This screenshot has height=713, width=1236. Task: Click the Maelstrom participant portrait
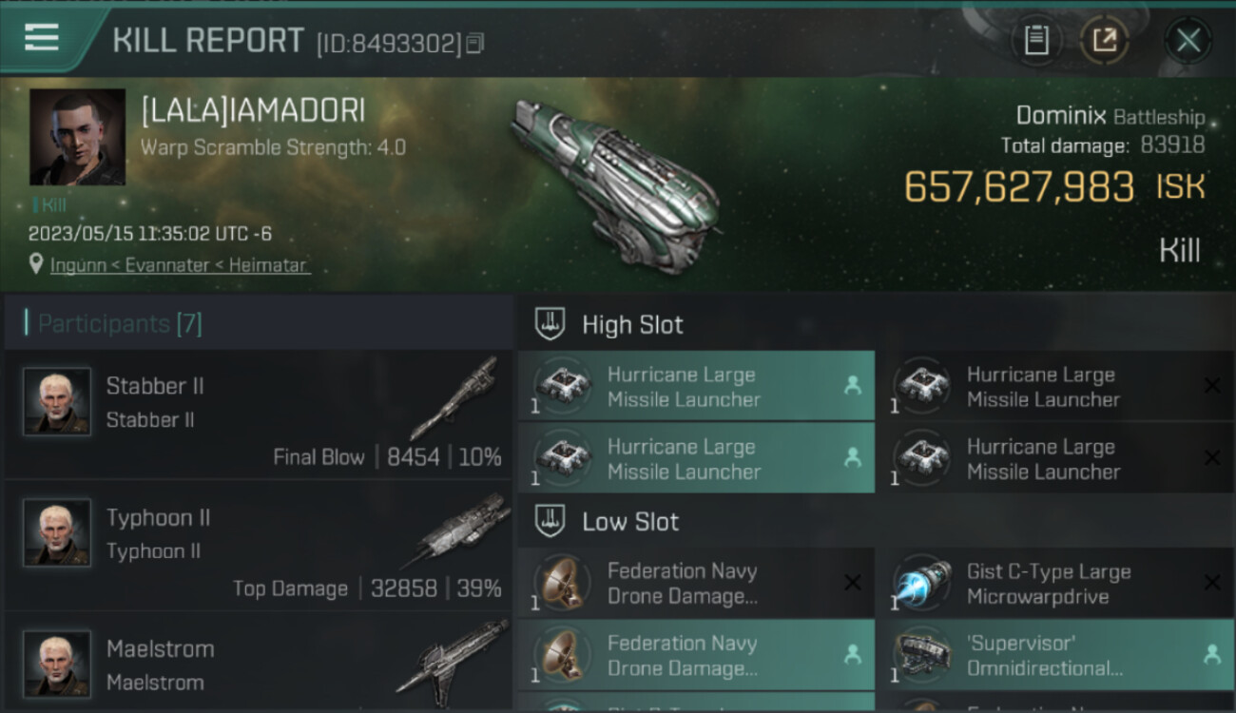point(57,664)
